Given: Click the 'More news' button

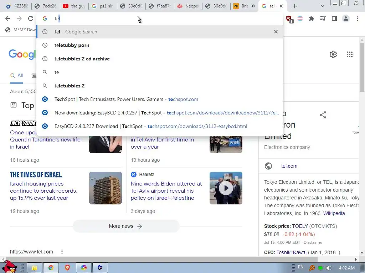Looking at the screenshot, I should [126, 226].
